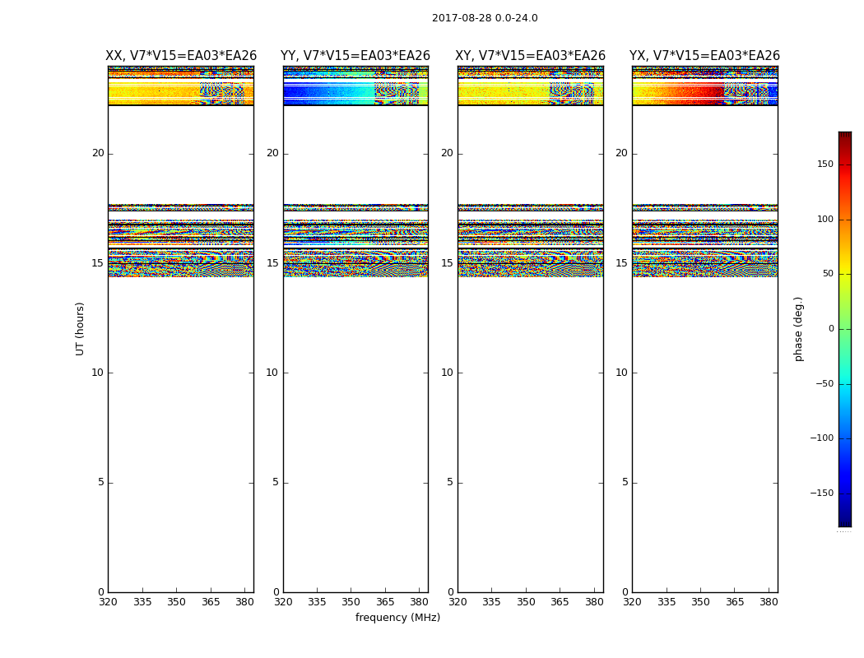Click the 'phase (deg.)' colorbar label

pos(798,329)
